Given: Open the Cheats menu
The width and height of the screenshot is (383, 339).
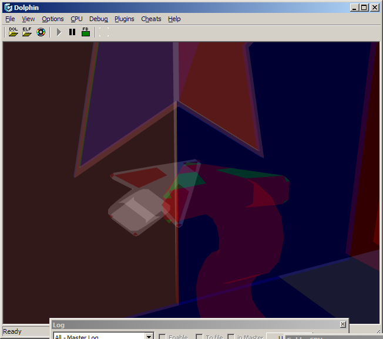Looking at the screenshot, I should (x=151, y=19).
